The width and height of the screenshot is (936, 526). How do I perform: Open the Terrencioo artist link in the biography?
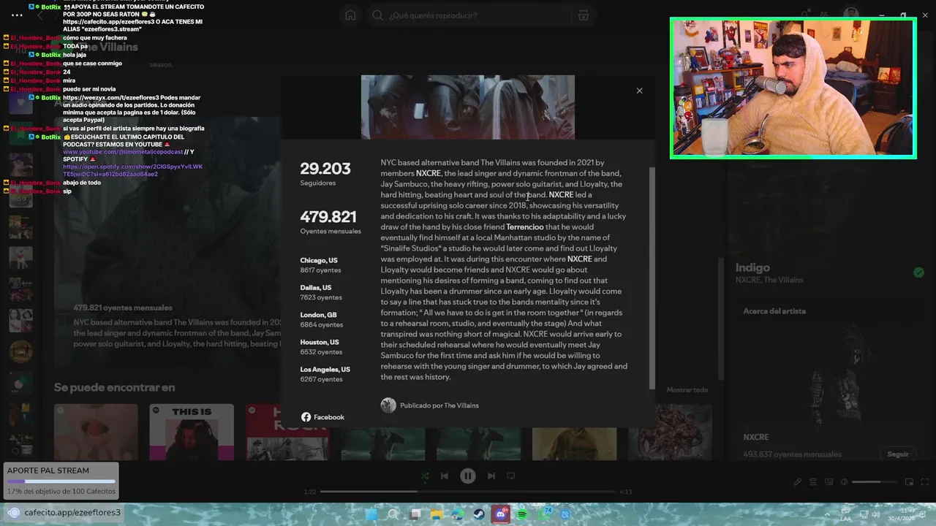click(524, 227)
